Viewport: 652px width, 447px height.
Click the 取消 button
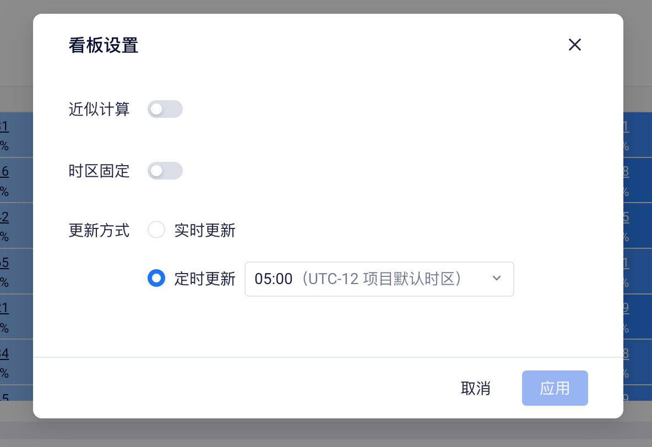[x=475, y=388]
